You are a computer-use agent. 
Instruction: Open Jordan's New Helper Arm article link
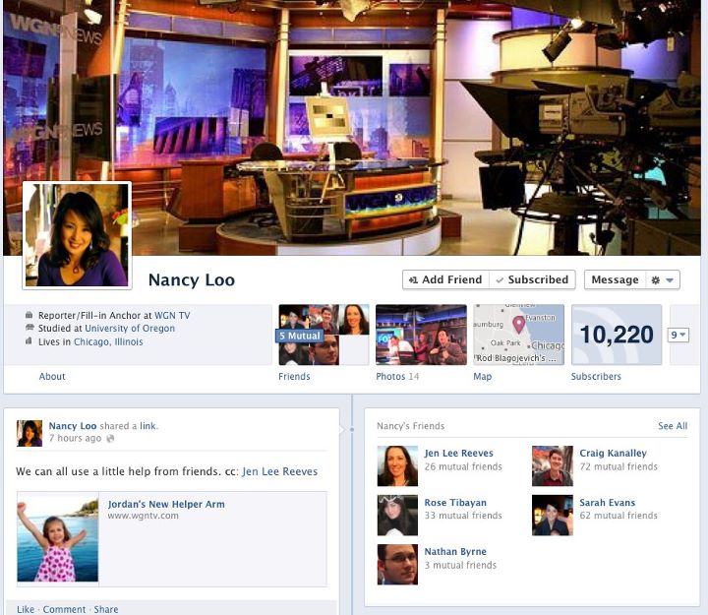click(x=166, y=504)
